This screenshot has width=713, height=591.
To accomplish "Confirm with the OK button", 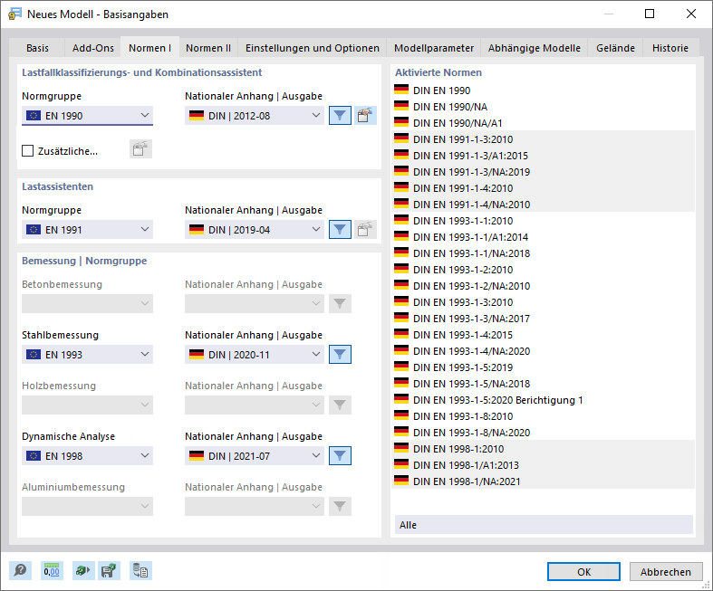I will tap(583, 571).
